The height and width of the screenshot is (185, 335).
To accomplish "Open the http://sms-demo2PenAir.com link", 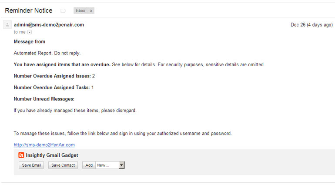I will [44, 145].
